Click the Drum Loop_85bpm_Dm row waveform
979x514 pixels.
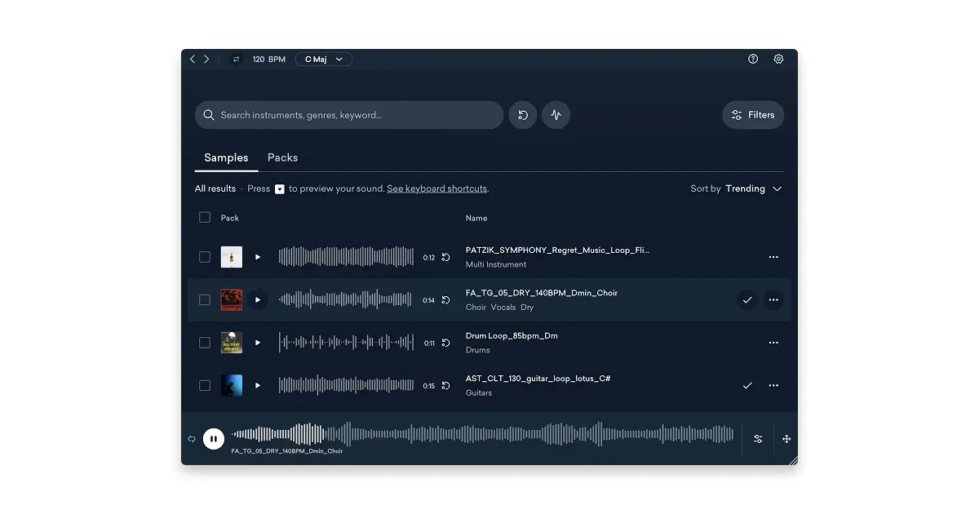(346, 343)
